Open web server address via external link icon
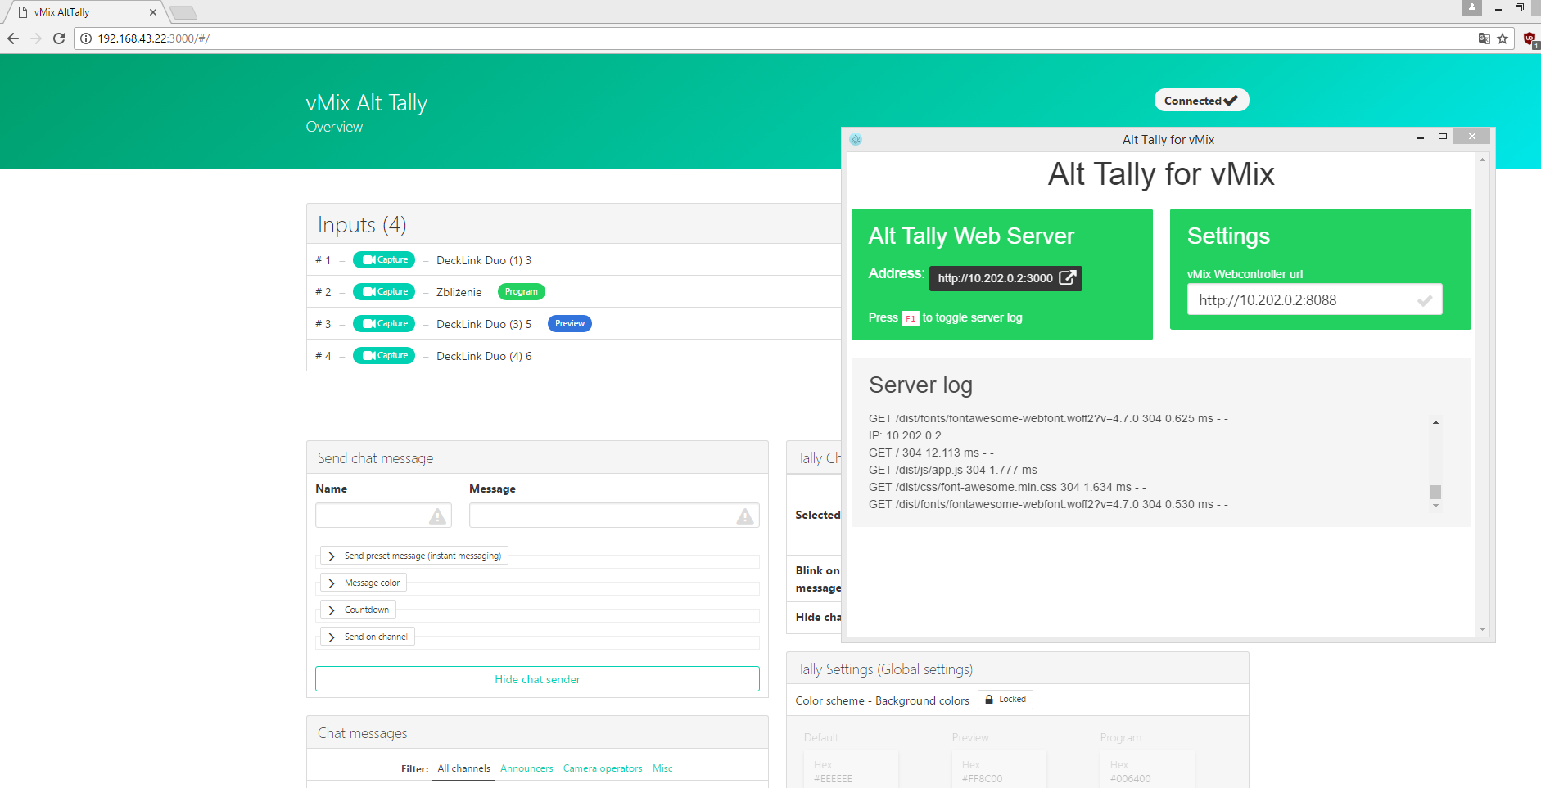This screenshot has width=1541, height=788. [1067, 278]
